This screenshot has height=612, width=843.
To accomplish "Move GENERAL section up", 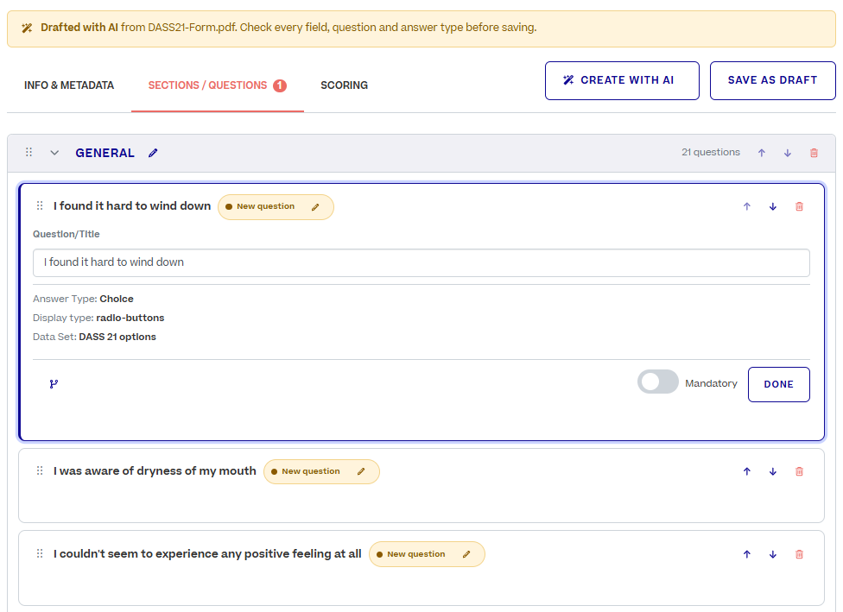I will pyautogui.click(x=761, y=153).
